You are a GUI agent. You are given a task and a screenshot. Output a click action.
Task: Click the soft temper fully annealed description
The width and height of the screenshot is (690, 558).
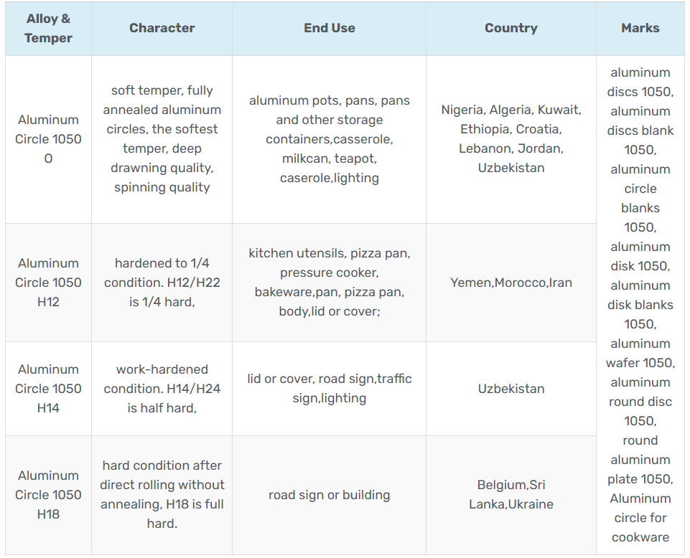click(x=162, y=139)
